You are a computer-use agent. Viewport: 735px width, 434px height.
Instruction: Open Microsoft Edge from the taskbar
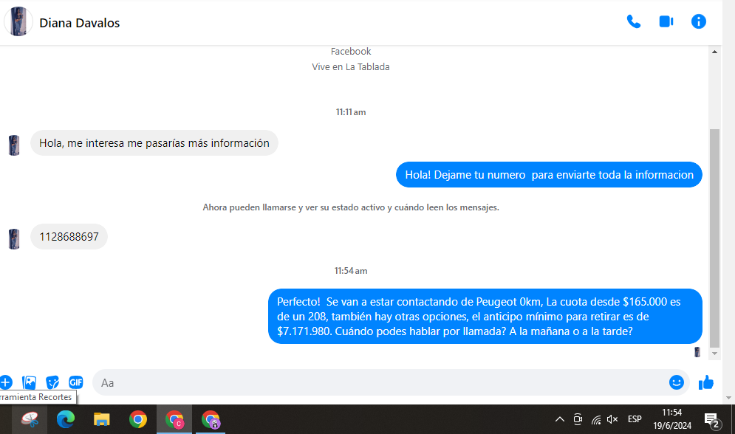point(66,420)
